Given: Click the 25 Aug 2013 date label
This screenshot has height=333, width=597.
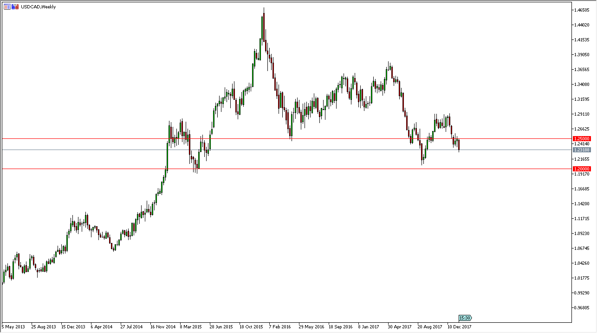Looking at the screenshot, I should [44, 326].
